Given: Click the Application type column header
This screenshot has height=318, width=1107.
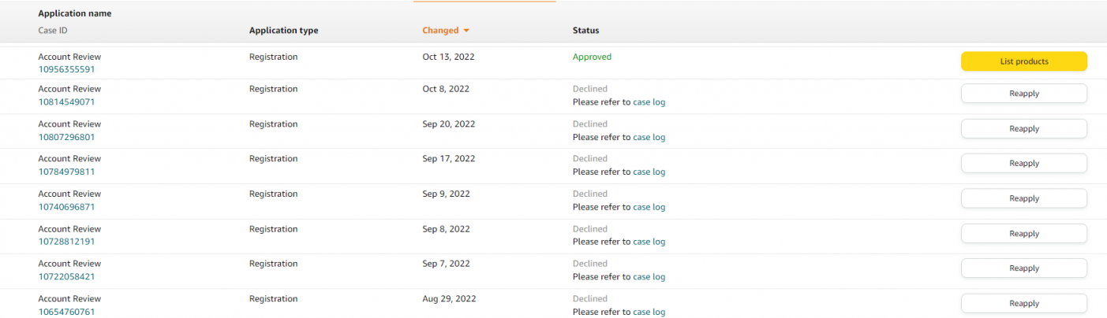Looking at the screenshot, I should [283, 31].
